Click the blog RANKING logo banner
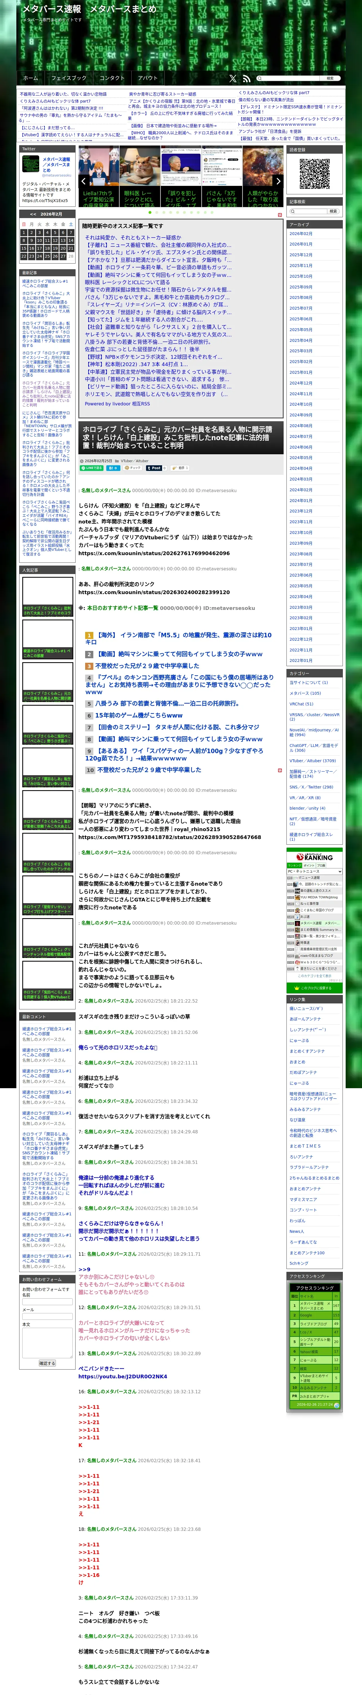362x1695 pixels. pos(315,857)
